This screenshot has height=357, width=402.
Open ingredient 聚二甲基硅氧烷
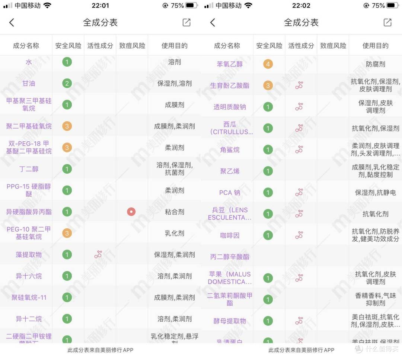pyautogui.click(x=29, y=126)
